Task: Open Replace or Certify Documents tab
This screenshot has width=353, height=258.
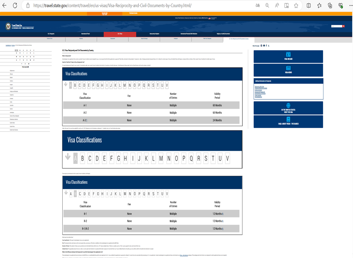Action: (223, 34)
